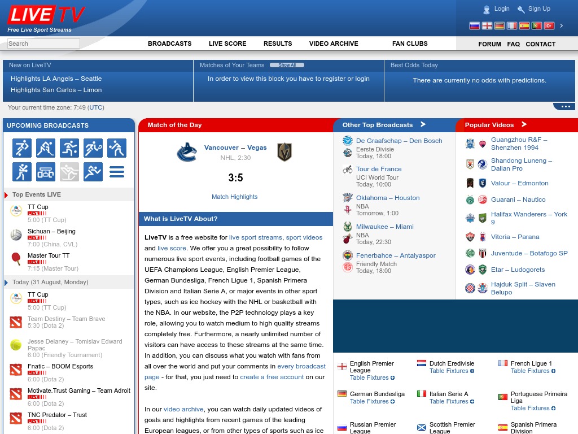
Task: Open the RESULTS menu
Action: pyautogui.click(x=278, y=44)
